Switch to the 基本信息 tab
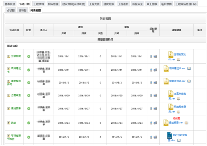The width and height of the screenshot is (207, 146). tap(10, 4)
